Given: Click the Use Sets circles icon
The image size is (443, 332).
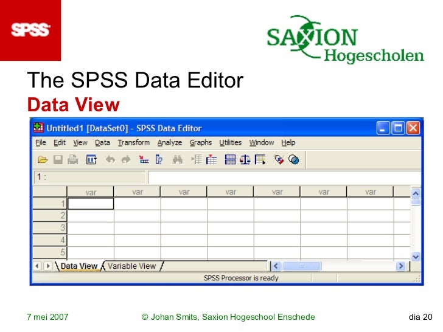Looking at the screenshot, I should click(x=294, y=160).
